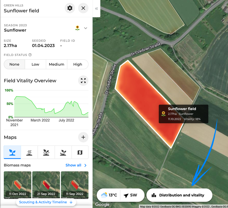
Task: Close the Sunflower field panel
Action: click(x=83, y=8)
